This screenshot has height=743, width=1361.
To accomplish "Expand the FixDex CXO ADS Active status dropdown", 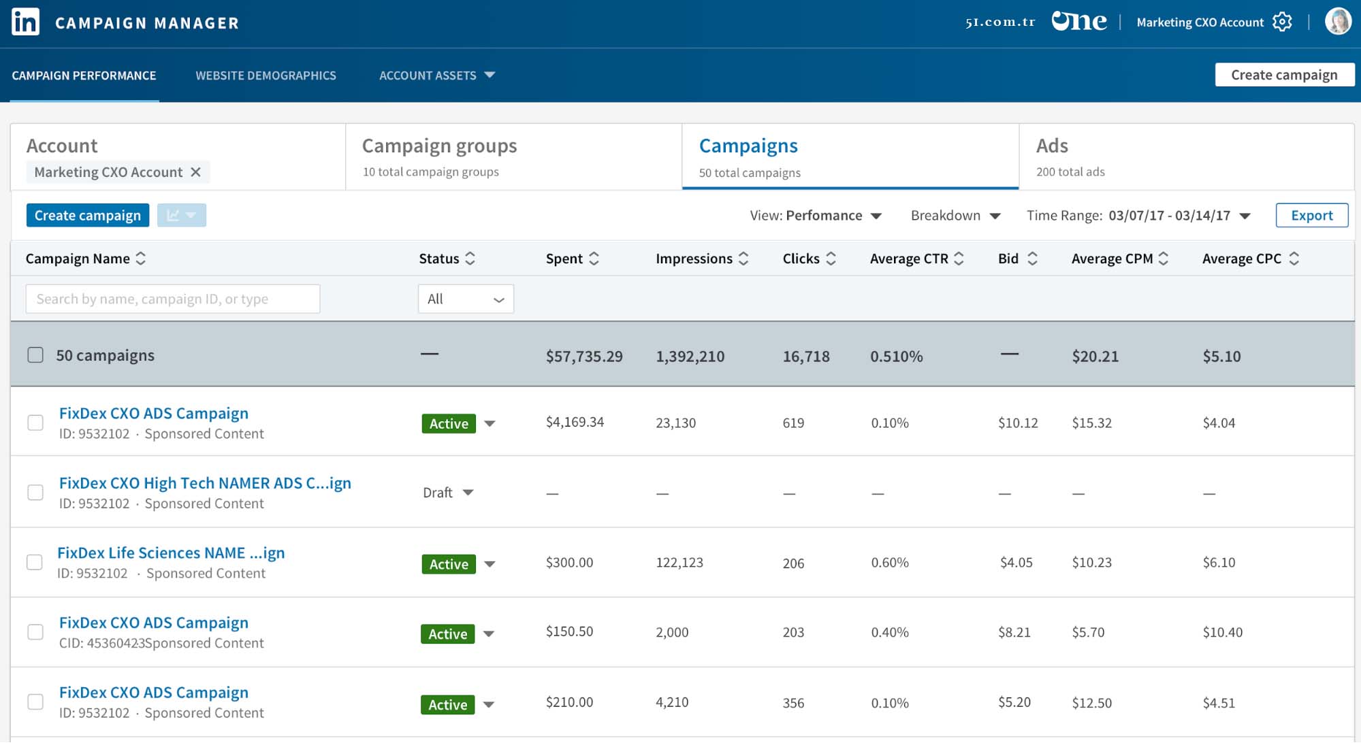I will click(x=492, y=422).
